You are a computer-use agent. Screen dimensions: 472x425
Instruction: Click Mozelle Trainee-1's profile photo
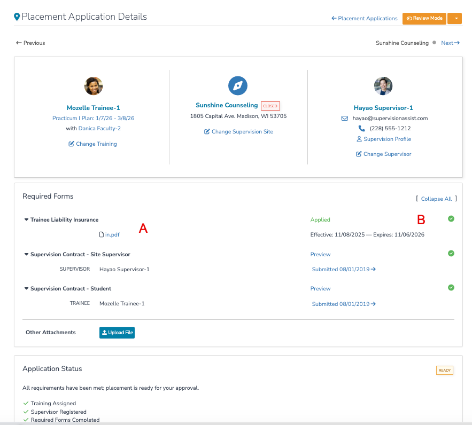(94, 86)
